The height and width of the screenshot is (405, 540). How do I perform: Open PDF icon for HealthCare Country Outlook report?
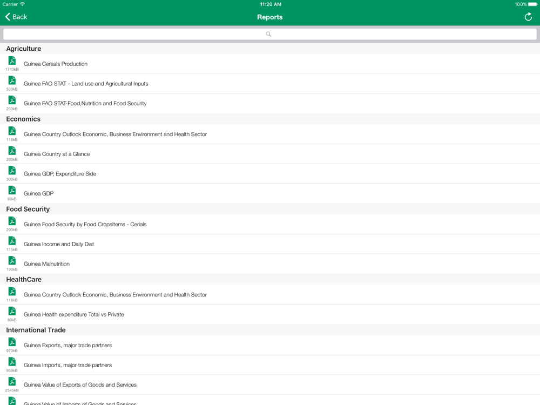click(12, 292)
